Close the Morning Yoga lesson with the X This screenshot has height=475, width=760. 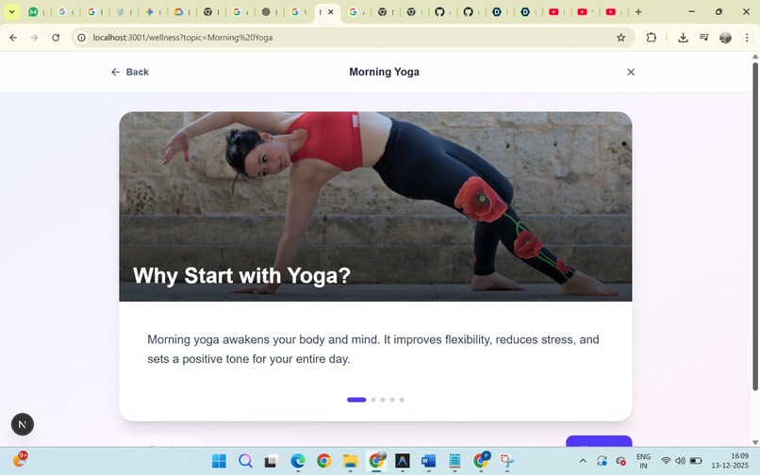pyautogui.click(x=631, y=72)
